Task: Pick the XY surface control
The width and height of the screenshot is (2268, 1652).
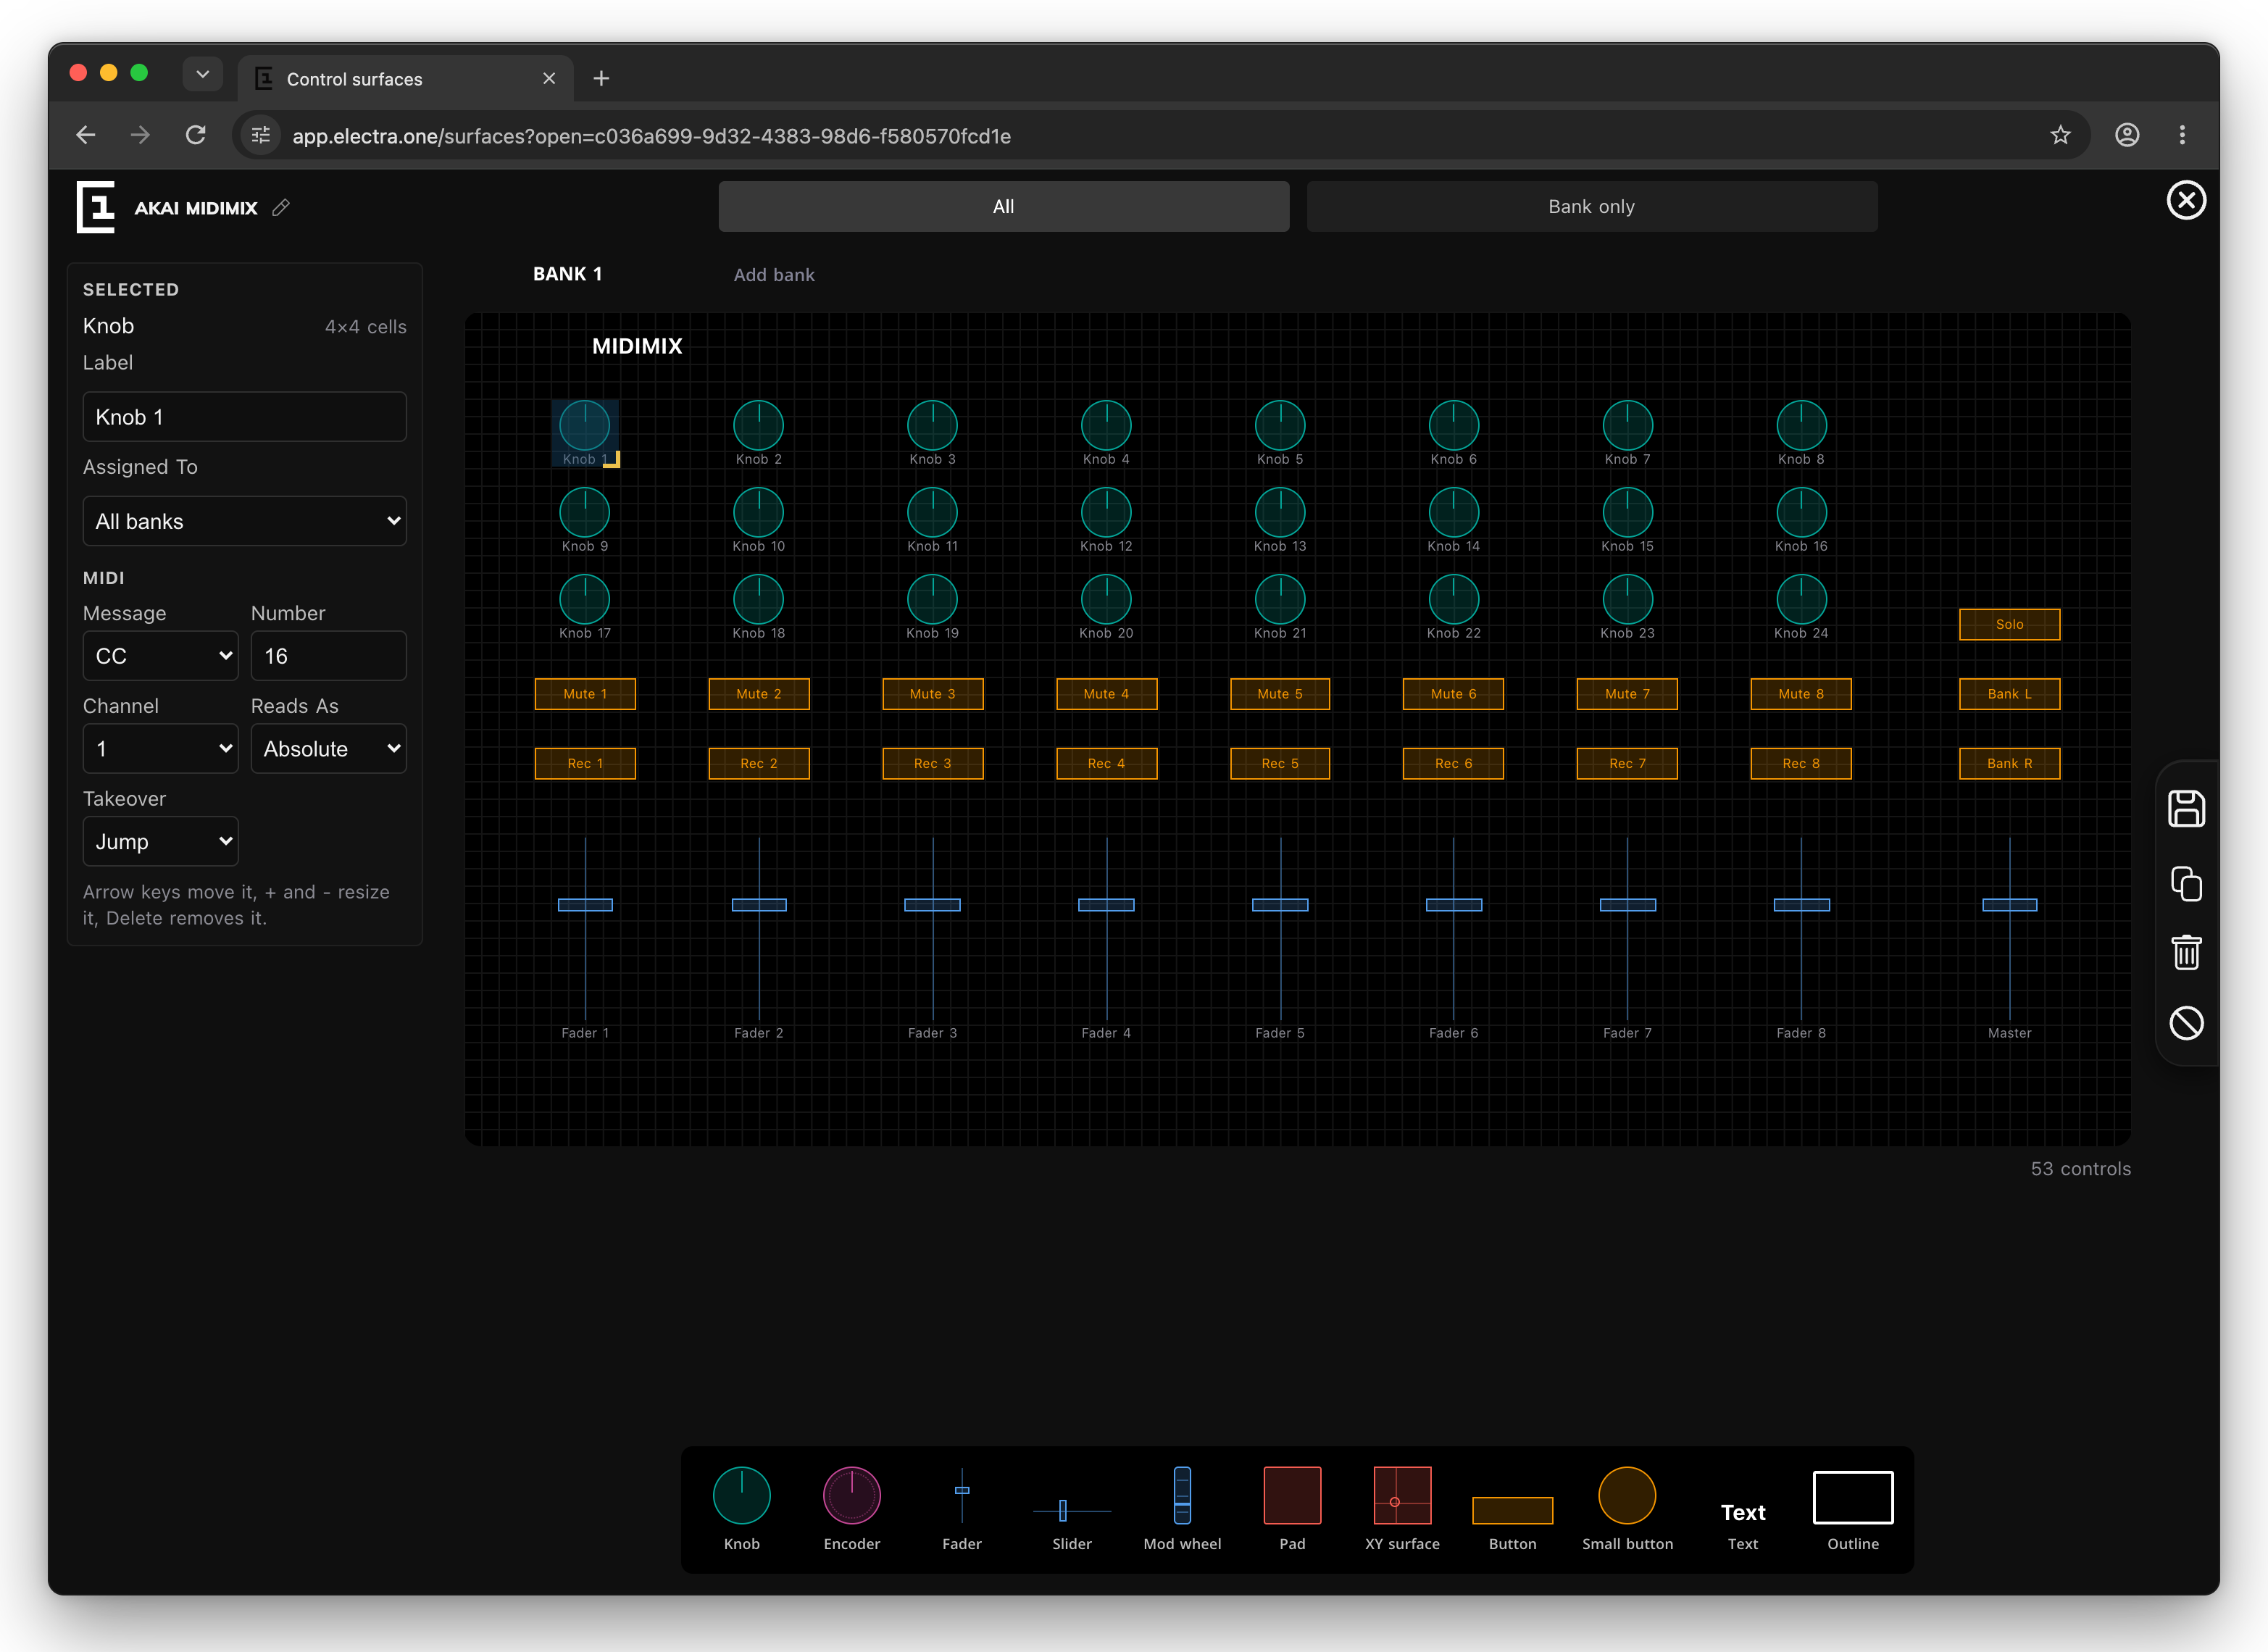Action: 1402,1508
